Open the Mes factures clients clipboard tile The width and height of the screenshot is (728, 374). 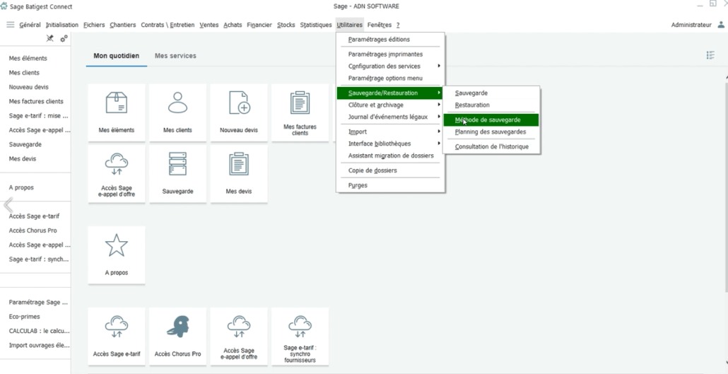click(x=300, y=112)
